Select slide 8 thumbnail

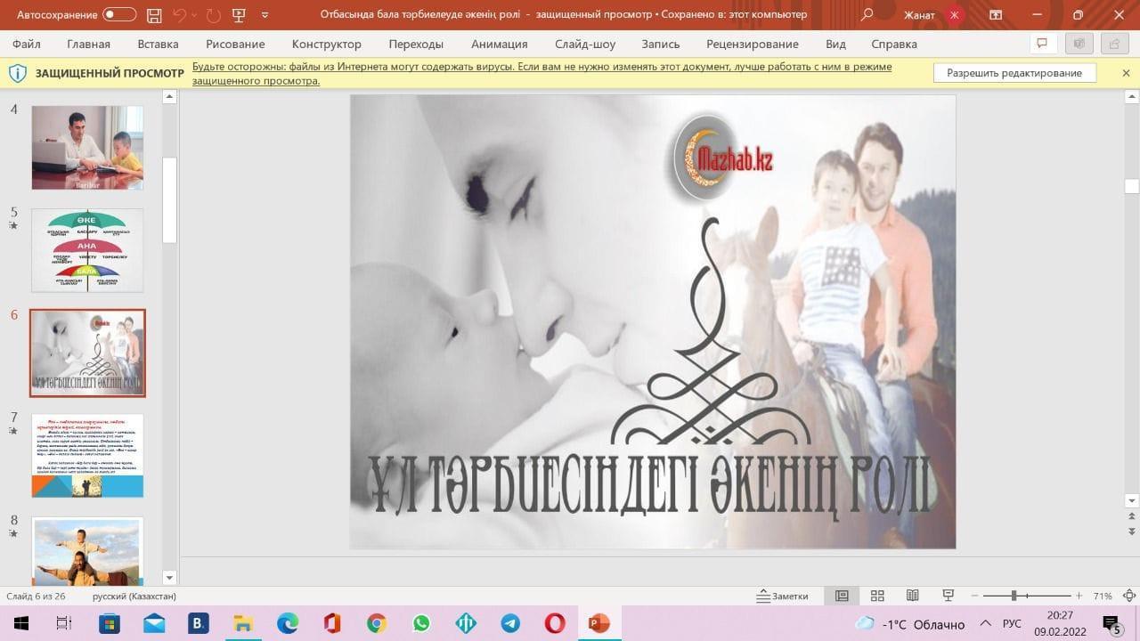pyautogui.click(x=87, y=551)
